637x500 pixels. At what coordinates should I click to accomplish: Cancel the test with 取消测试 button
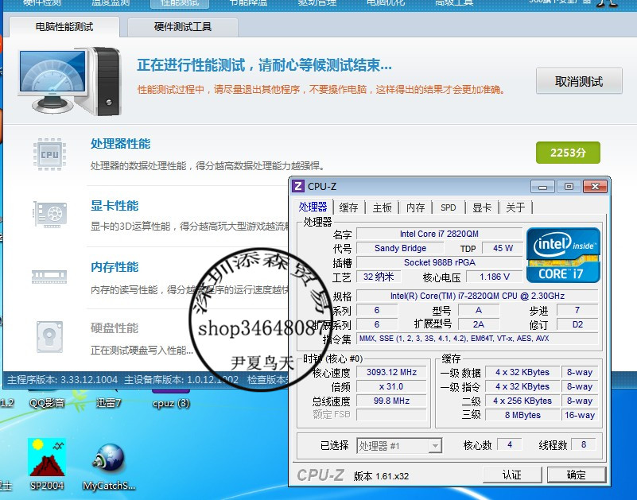pos(579,81)
